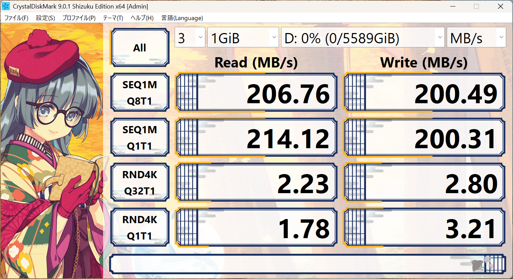This screenshot has width=513, height=279.
Task: Open the 言語(Language) menu
Action: (182, 18)
